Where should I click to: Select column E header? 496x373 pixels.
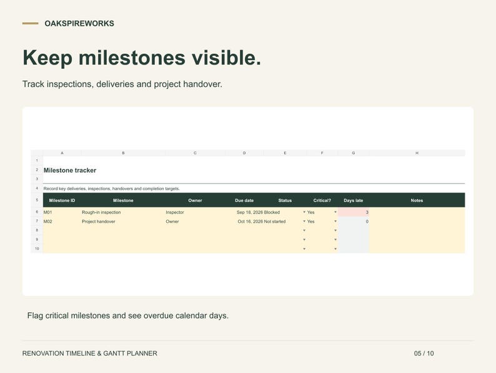(285, 153)
